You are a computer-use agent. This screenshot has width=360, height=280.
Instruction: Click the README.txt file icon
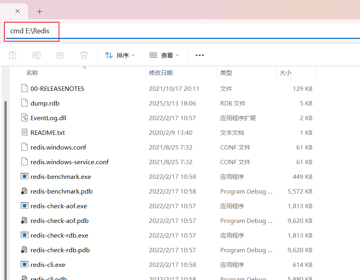point(25,132)
